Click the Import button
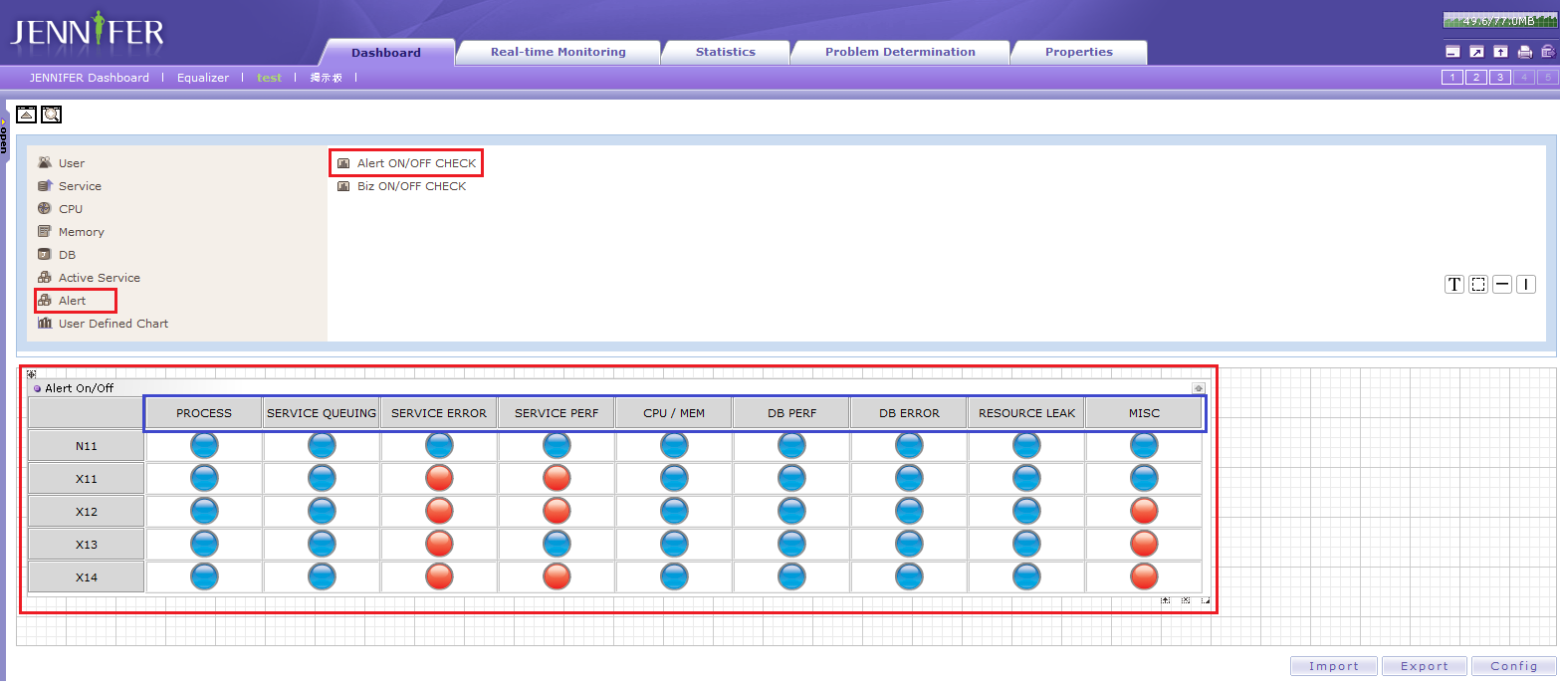Screen dimensions: 1560x687 point(1334,666)
